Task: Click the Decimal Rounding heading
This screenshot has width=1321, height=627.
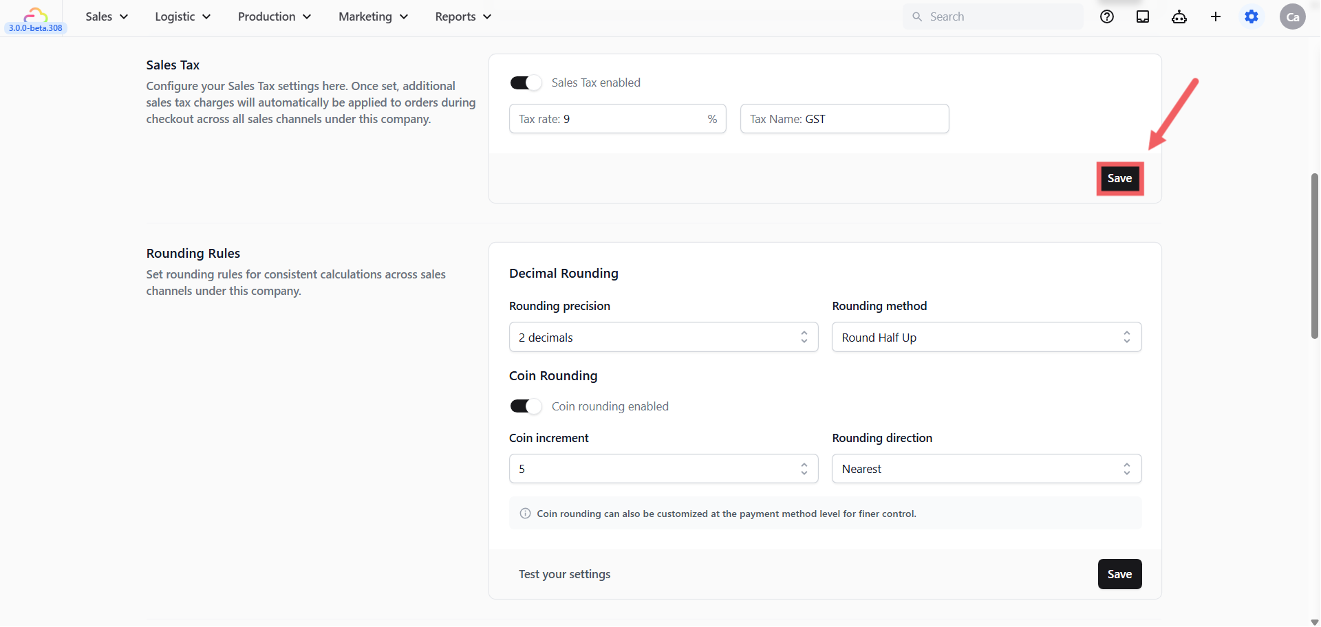Action: 563,274
